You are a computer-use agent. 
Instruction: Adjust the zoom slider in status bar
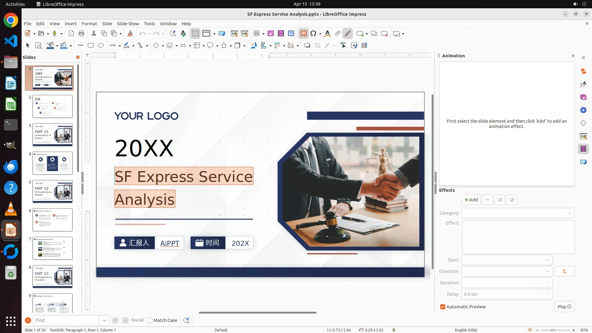click(x=552, y=330)
